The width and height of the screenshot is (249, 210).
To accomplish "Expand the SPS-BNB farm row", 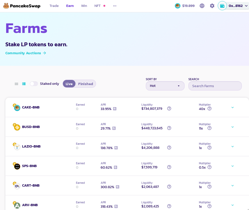I will point(232,166).
